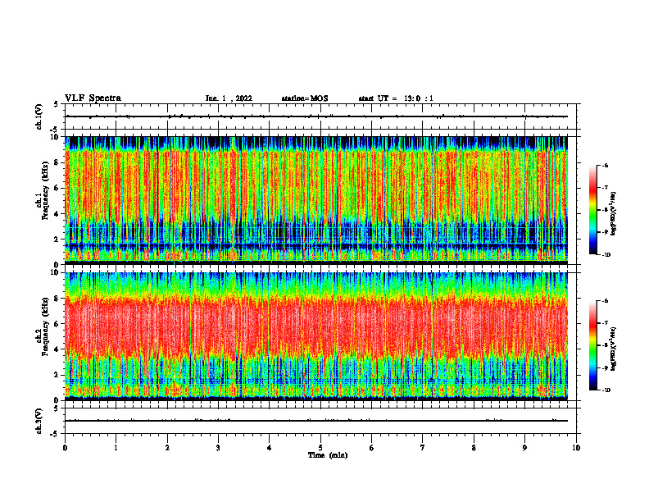Click the '8' kHz tick on ch.1 axis
The width and height of the screenshot is (649, 502).
coord(58,162)
